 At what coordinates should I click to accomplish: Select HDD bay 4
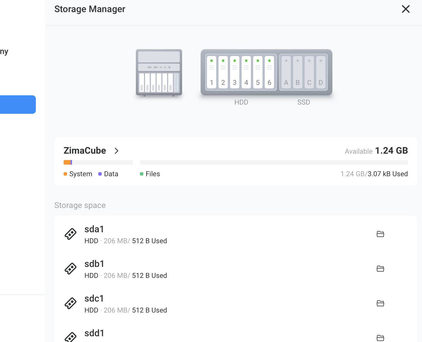[x=246, y=72]
